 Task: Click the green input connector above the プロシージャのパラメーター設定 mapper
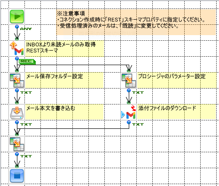click(x=129, y=71)
